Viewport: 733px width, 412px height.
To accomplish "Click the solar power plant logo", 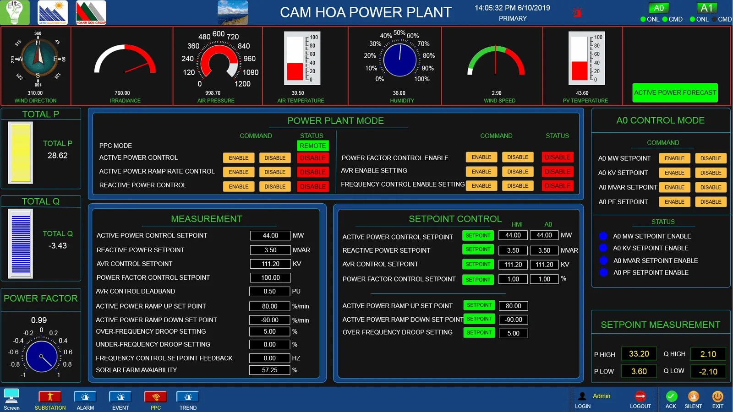I will (53, 12).
